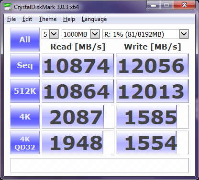Open the File menu
The width and height of the screenshot is (199, 180).
pyautogui.click(x=11, y=19)
